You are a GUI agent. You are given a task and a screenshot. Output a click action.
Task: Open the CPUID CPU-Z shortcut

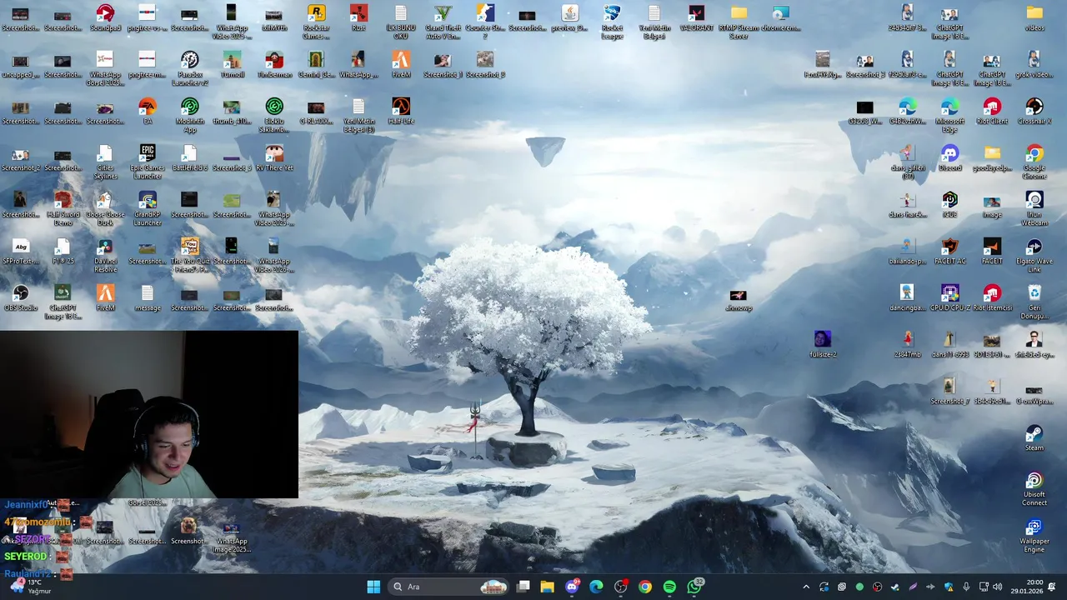pyautogui.click(x=949, y=297)
